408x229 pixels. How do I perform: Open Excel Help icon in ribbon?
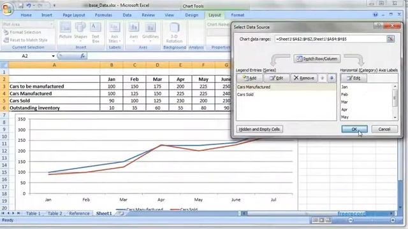click(375, 15)
